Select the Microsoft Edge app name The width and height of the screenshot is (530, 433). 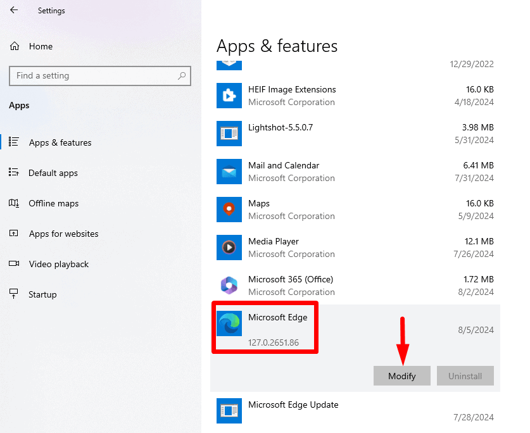pyautogui.click(x=278, y=317)
